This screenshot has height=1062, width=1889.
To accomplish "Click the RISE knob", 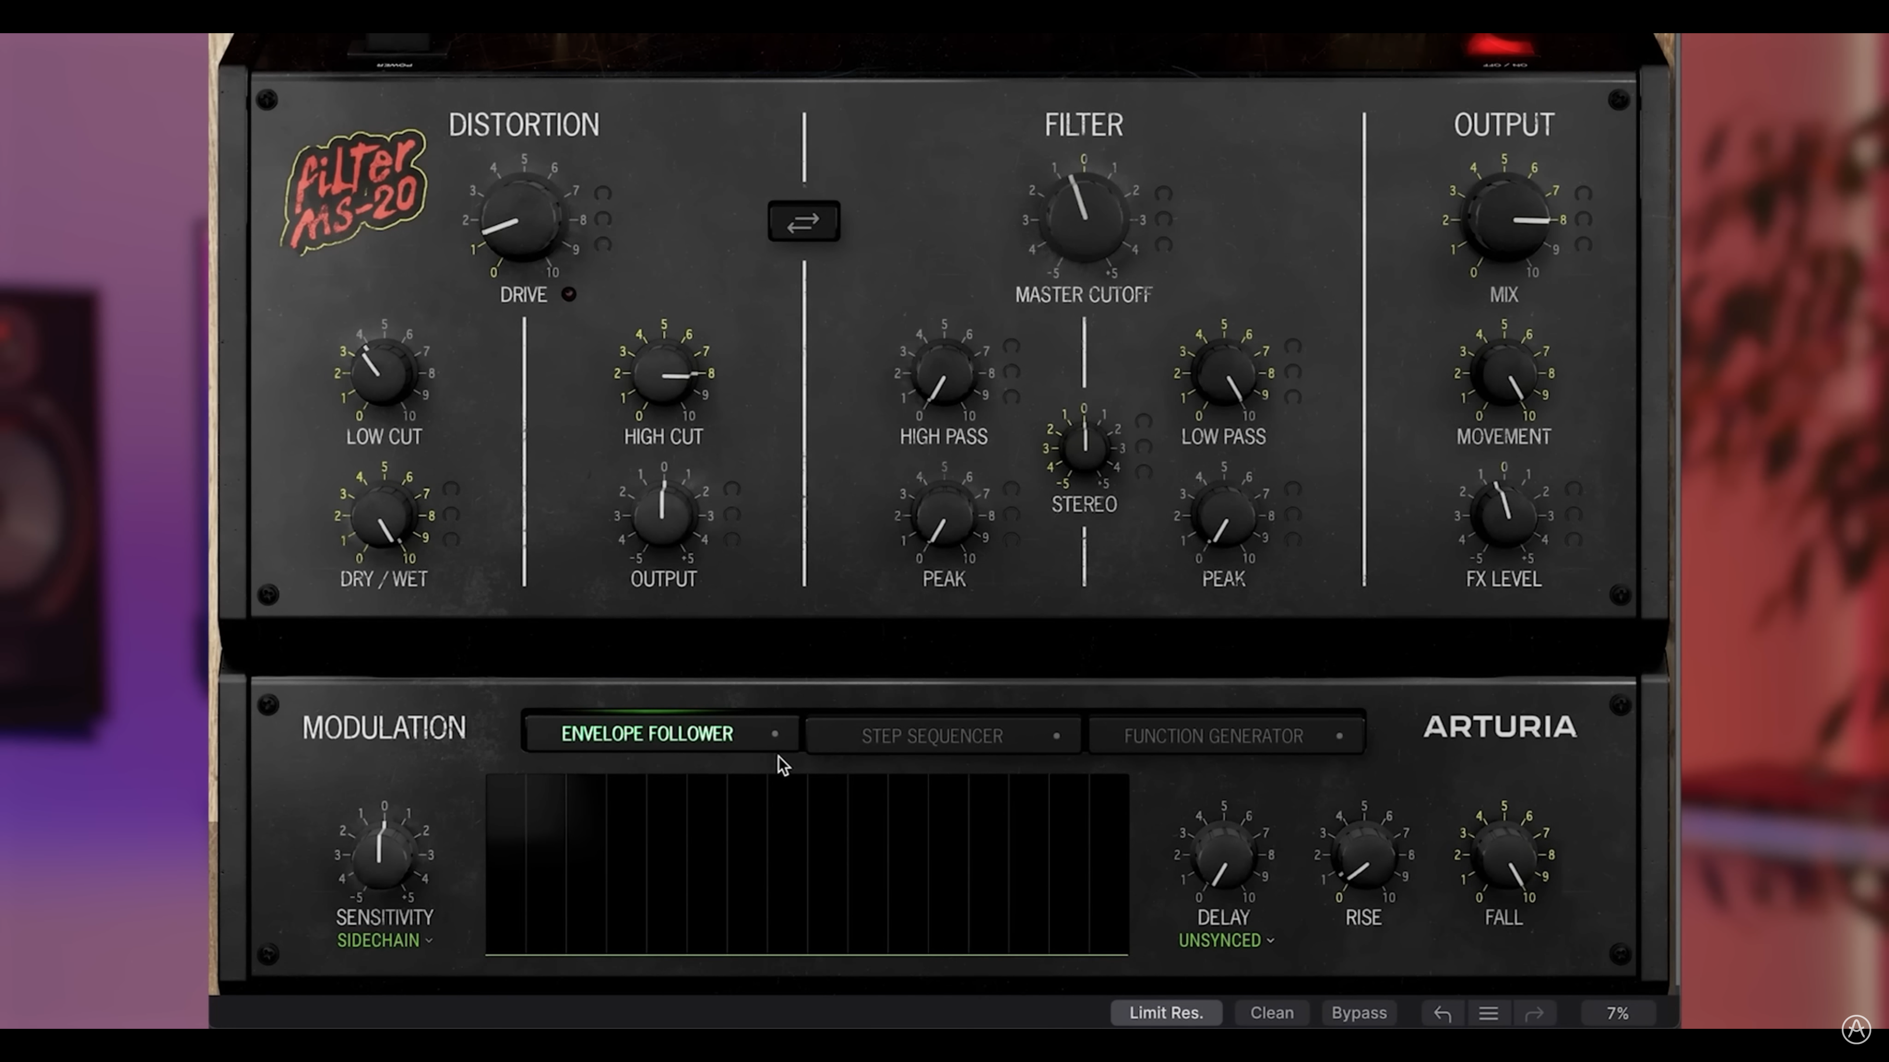I will [1363, 855].
